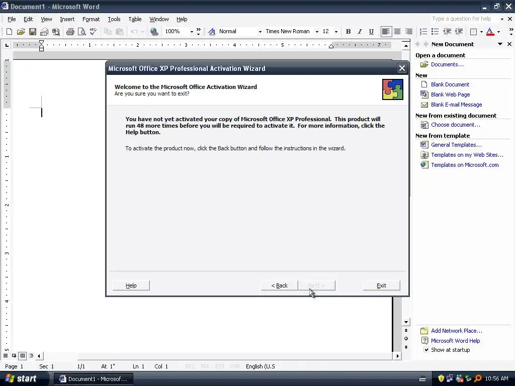Viewport: 515px width, 386px height.
Task: Toggle Italic formatting
Action: pyautogui.click(x=360, y=32)
